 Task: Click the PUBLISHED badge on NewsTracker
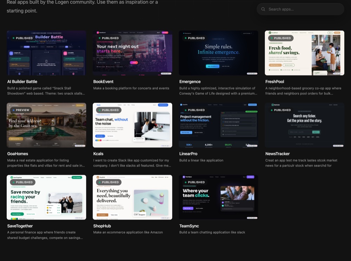coord(281,110)
